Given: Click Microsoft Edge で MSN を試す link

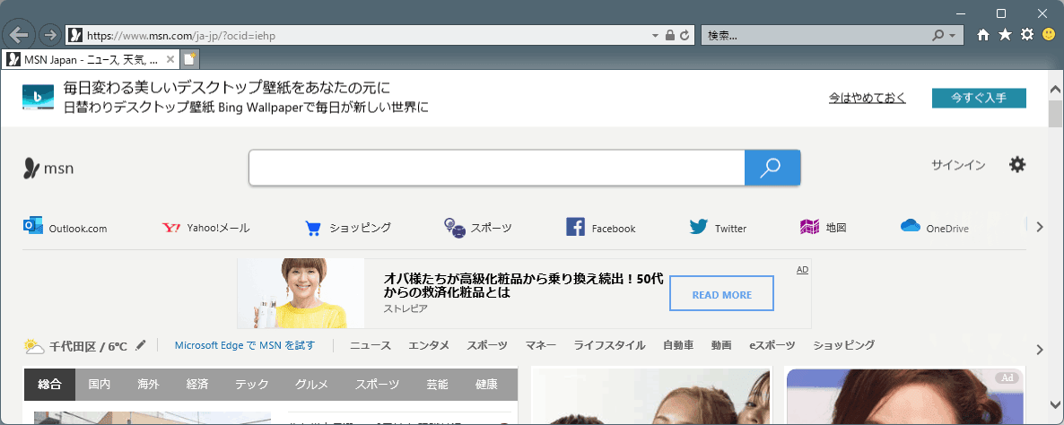Looking at the screenshot, I should (x=245, y=346).
